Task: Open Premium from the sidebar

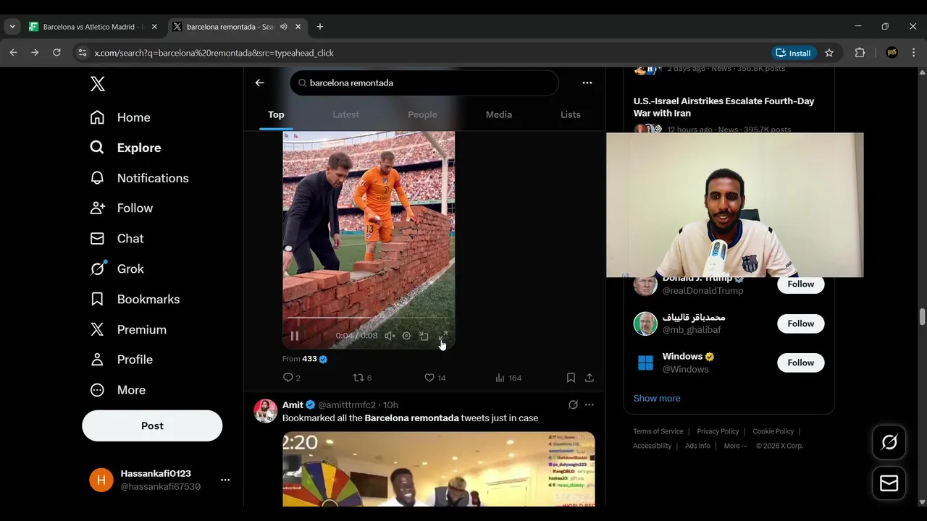Action: [x=128, y=330]
